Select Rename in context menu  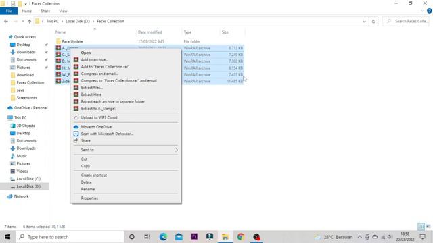[88, 189]
